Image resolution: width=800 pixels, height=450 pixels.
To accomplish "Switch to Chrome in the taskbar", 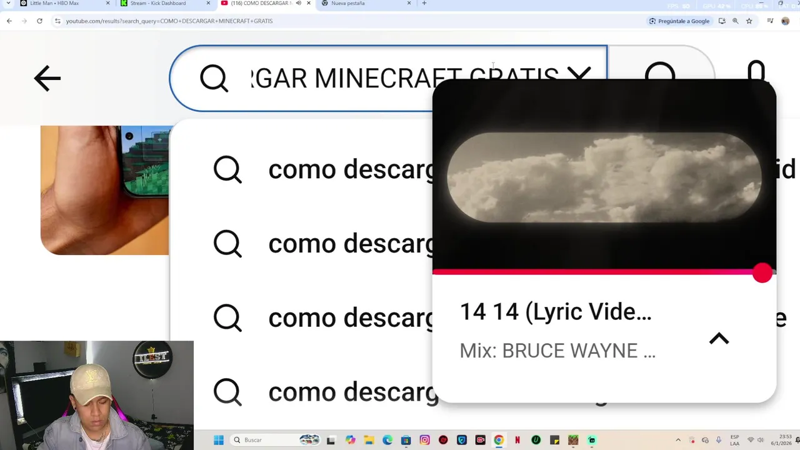I will 499,440.
